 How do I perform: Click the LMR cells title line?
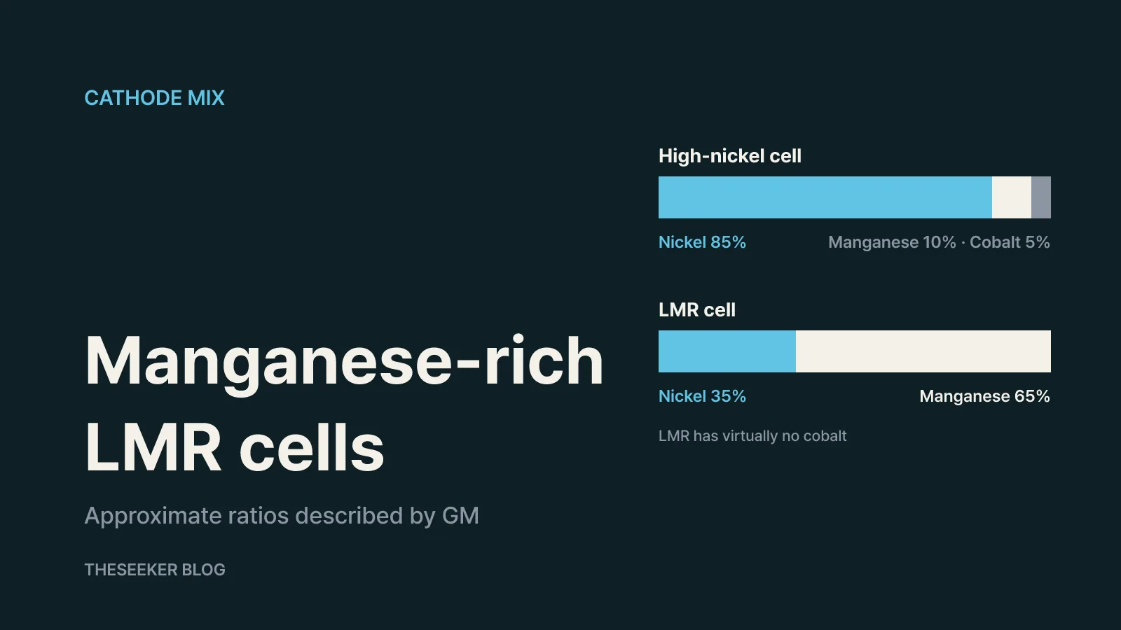(235, 448)
